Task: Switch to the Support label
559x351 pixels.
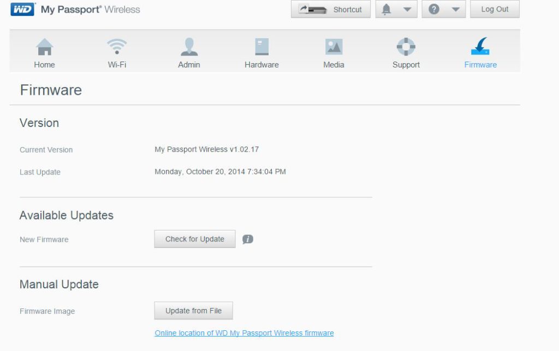Action: coord(406,65)
